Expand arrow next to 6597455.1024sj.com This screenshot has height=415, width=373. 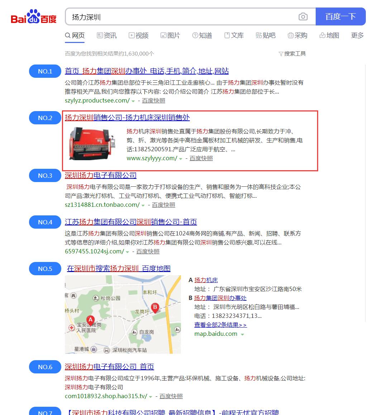(x=128, y=252)
